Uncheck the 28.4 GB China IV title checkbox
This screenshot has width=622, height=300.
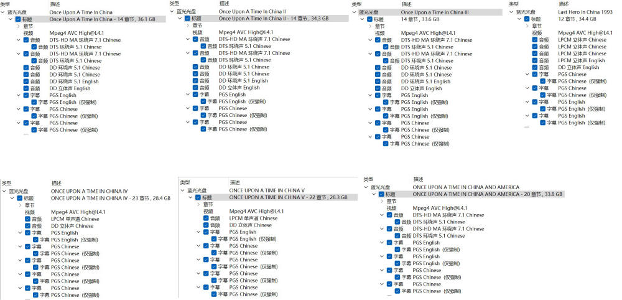[21, 198]
